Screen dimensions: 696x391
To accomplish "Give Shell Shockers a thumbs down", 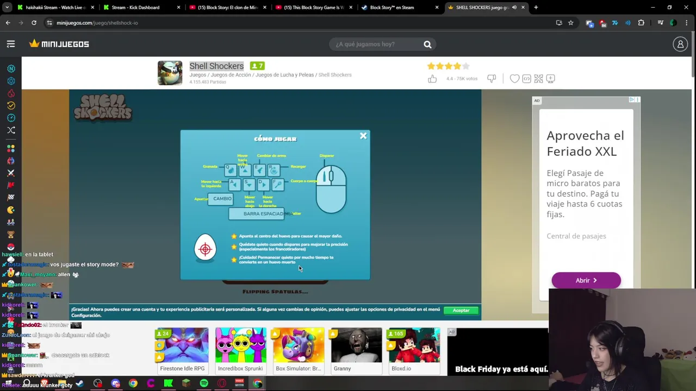I will (492, 79).
